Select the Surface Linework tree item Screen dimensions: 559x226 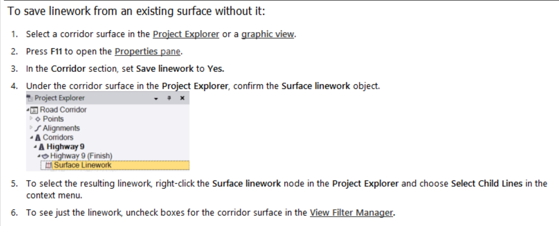point(82,165)
